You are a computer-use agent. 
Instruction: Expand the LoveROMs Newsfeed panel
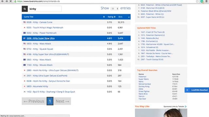[197, 90]
